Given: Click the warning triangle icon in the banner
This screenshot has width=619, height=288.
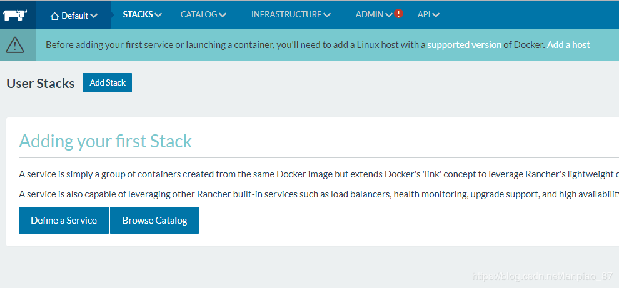Looking at the screenshot, I should [16, 44].
